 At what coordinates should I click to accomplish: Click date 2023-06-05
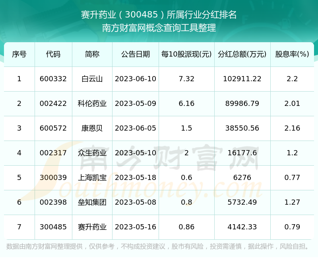click(136, 128)
